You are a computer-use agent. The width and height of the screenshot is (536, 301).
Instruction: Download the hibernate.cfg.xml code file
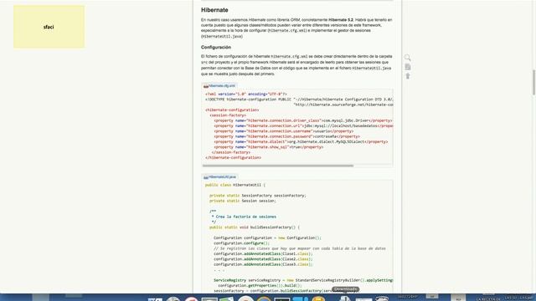click(219, 85)
